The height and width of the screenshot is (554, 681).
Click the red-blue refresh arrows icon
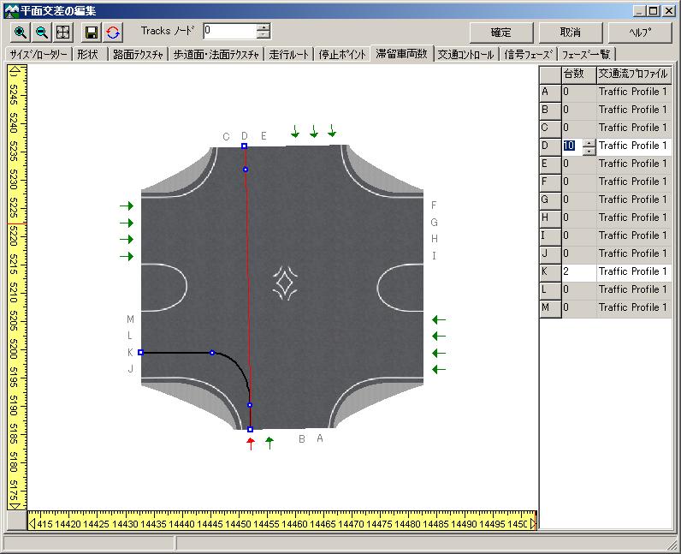[x=113, y=33]
